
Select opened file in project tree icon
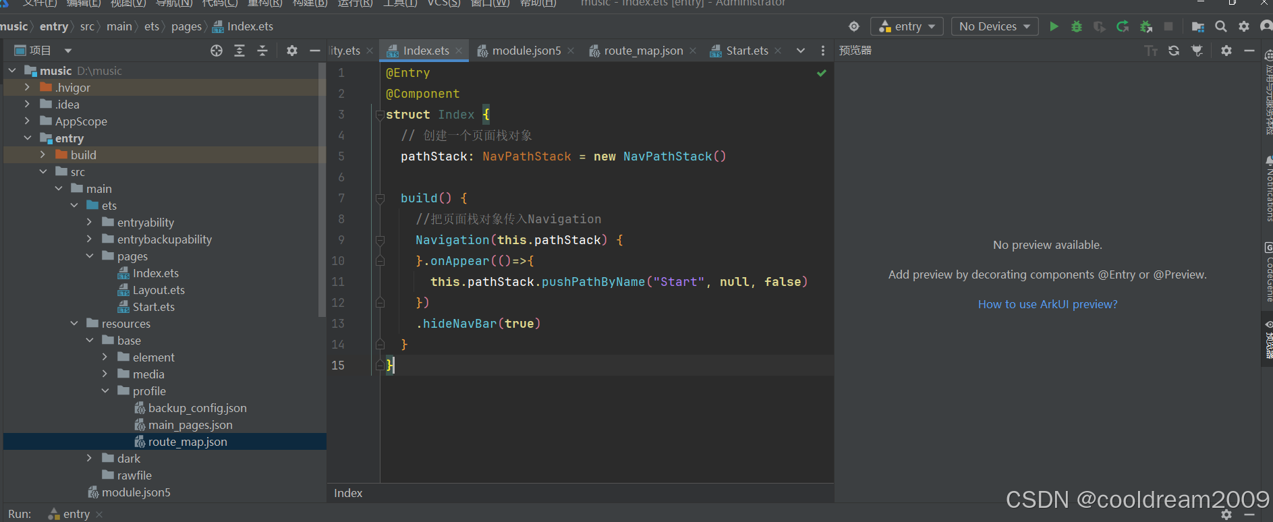click(x=217, y=51)
